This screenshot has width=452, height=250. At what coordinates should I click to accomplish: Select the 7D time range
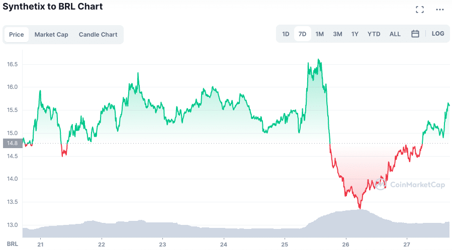302,34
